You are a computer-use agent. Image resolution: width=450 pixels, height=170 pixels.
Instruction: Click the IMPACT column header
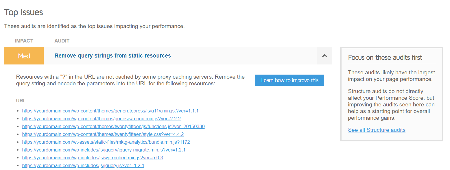click(x=24, y=41)
